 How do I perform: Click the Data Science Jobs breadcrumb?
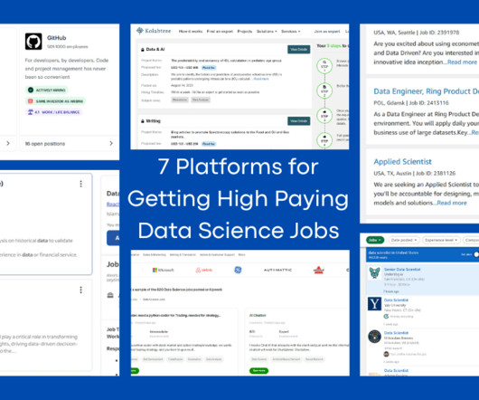[154, 300]
